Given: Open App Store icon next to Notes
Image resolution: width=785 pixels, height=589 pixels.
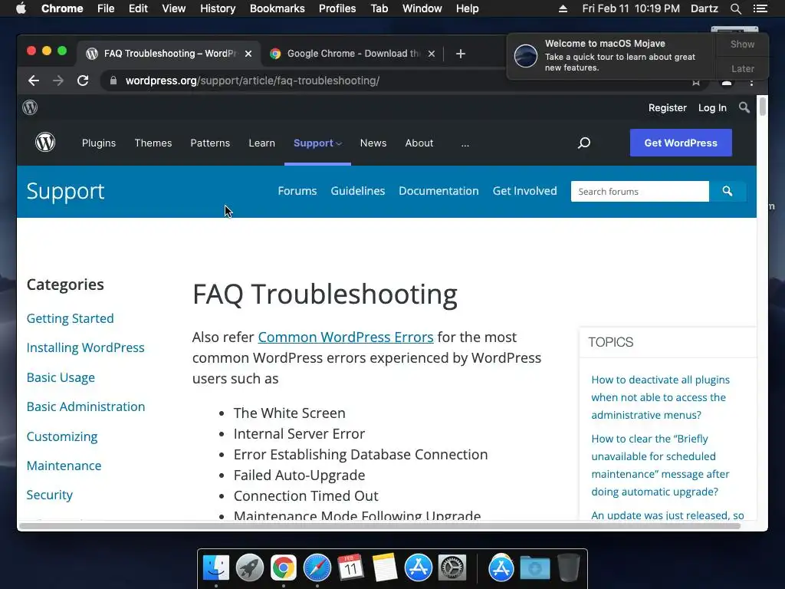Looking at the screenshot, I should [x=418, y=568].
